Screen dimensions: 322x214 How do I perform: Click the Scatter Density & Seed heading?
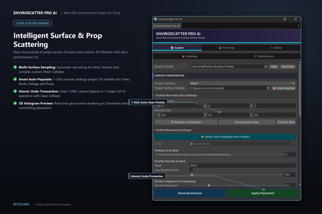pos(170,161)
